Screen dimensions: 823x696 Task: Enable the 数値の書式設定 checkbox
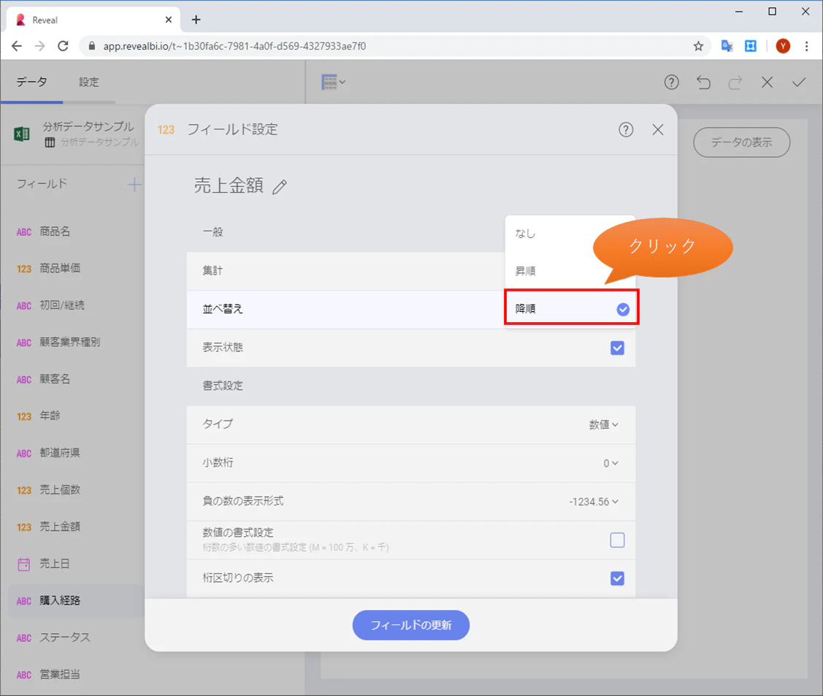coord(617,540)
